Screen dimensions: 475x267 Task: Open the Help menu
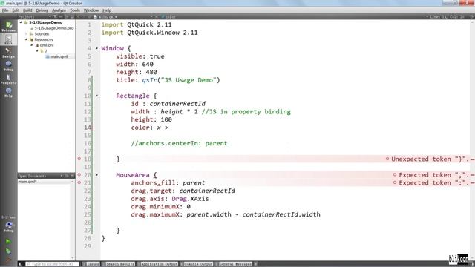pos(107,10)
